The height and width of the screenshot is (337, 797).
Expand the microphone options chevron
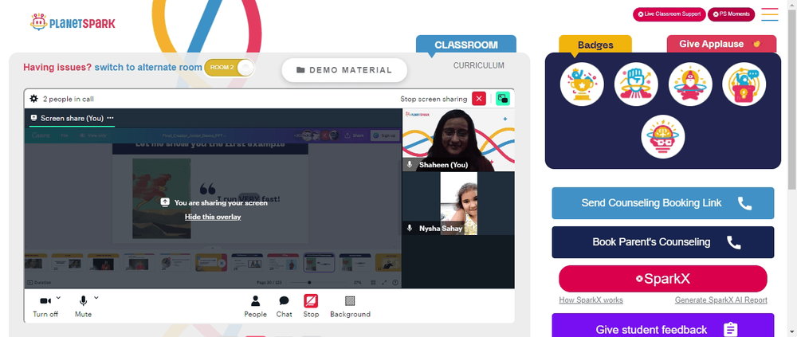click(x=96, y=298)
